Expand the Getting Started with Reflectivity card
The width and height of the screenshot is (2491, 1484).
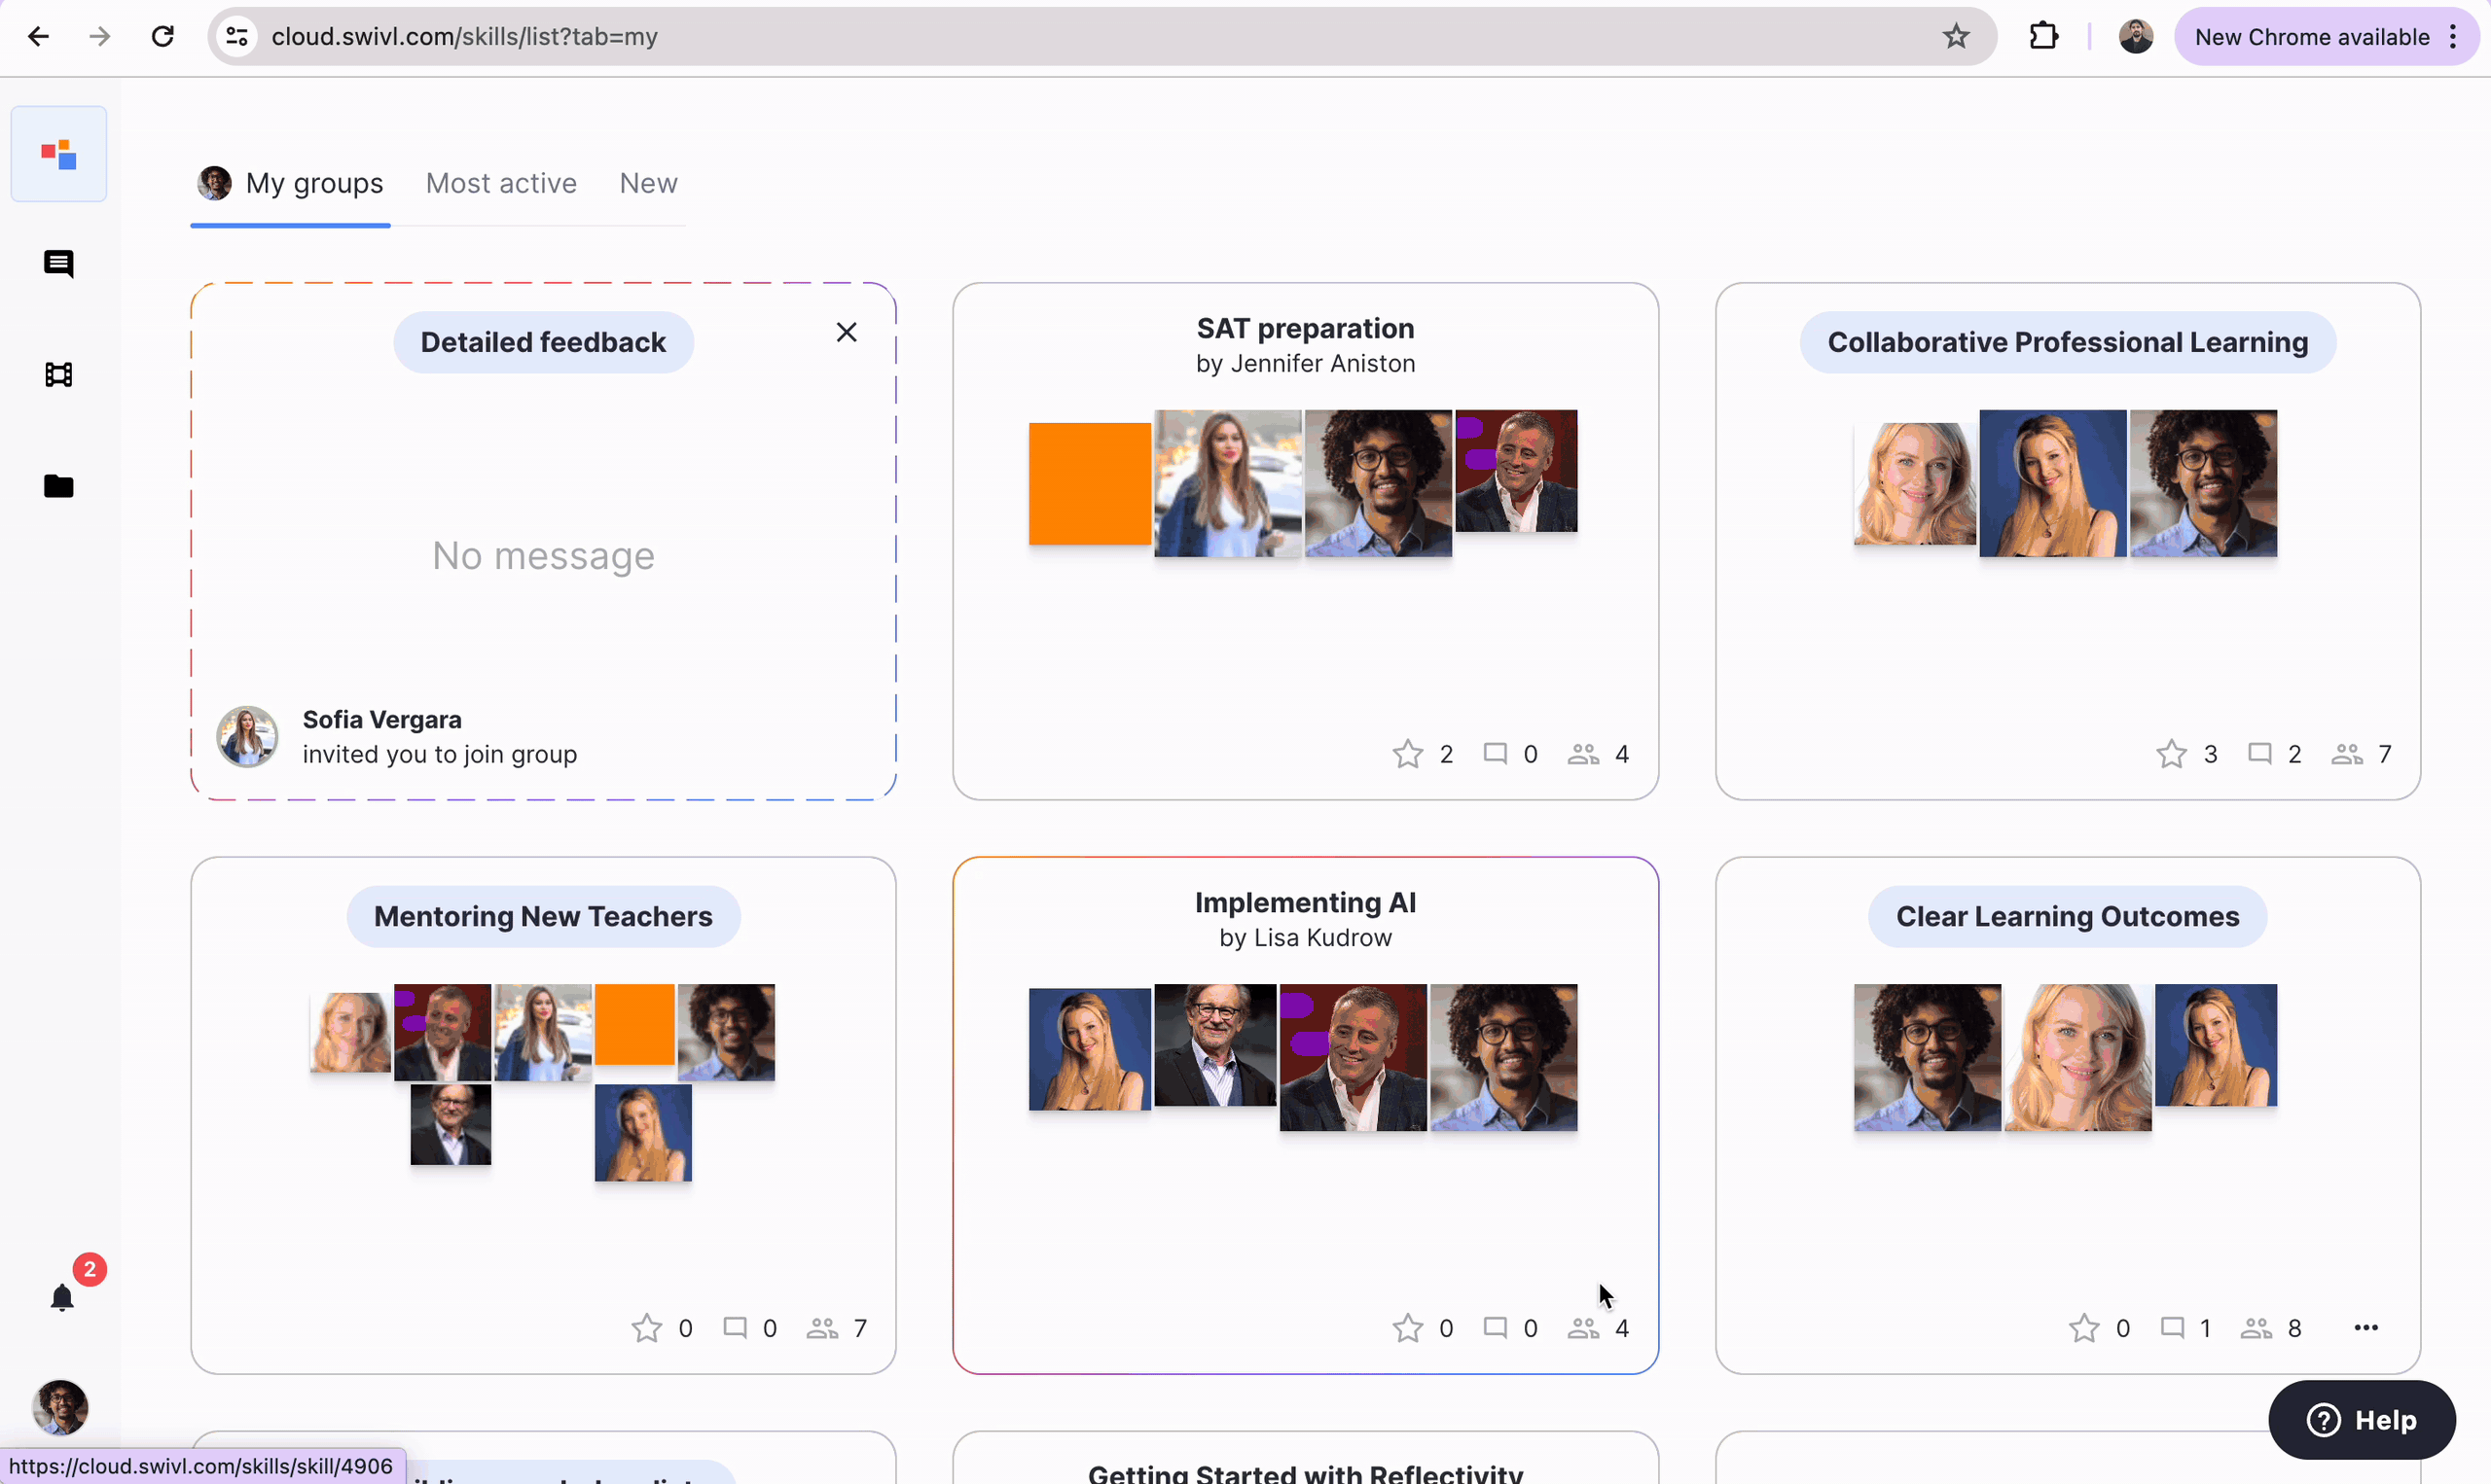coord(1304,1471)
